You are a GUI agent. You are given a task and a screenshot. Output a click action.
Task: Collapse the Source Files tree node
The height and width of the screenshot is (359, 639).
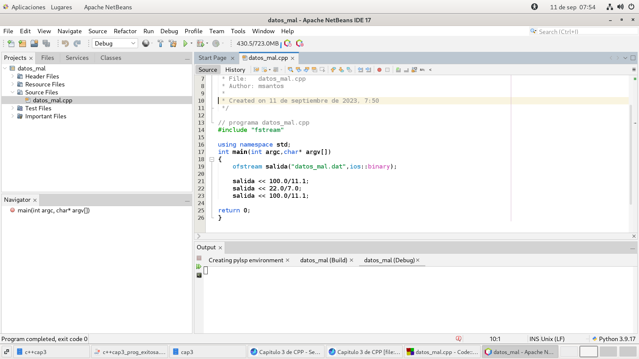pyautogui.click(x=13, y=92)
